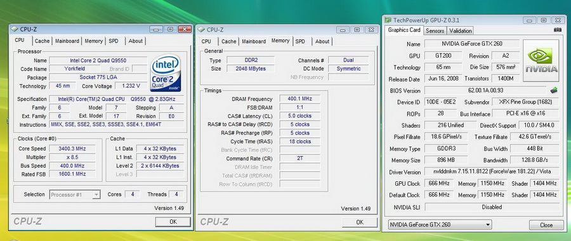Screen dimensions: 571x241
Task: Click the DRAM Frequency 400.1 MHz field
Action: [299, 99]
